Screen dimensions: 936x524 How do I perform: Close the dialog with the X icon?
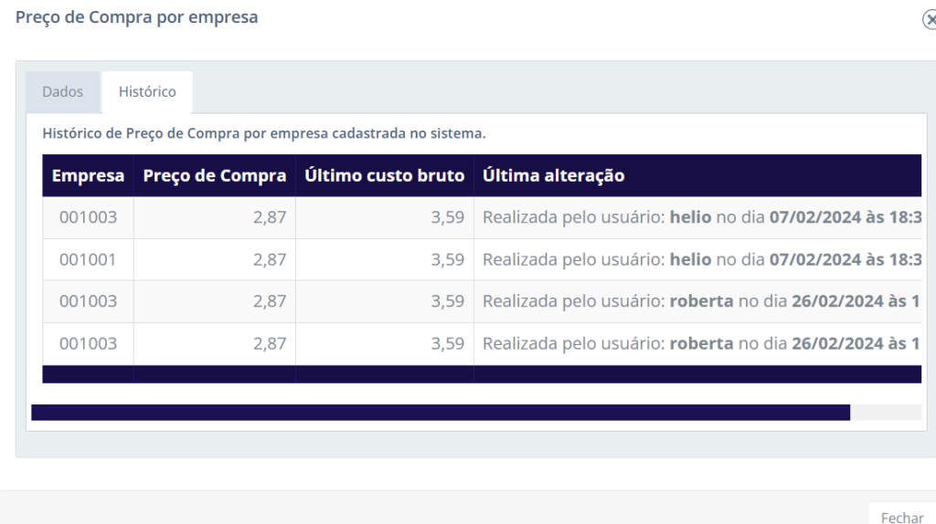tap(930, 20)
